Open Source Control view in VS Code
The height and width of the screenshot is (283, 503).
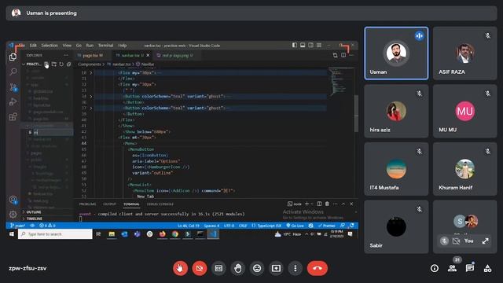13,86
